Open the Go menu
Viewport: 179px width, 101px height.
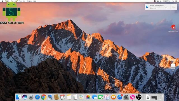click(x=24, y=1)
